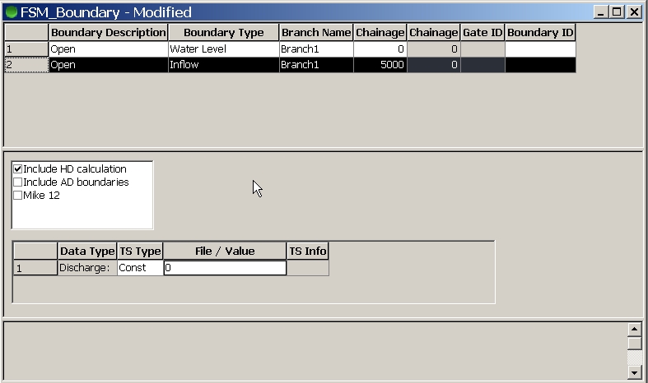Click scroll up arrow in bottom panel
The height and width of the screenshot is (383, 648).
pos(634,328)
